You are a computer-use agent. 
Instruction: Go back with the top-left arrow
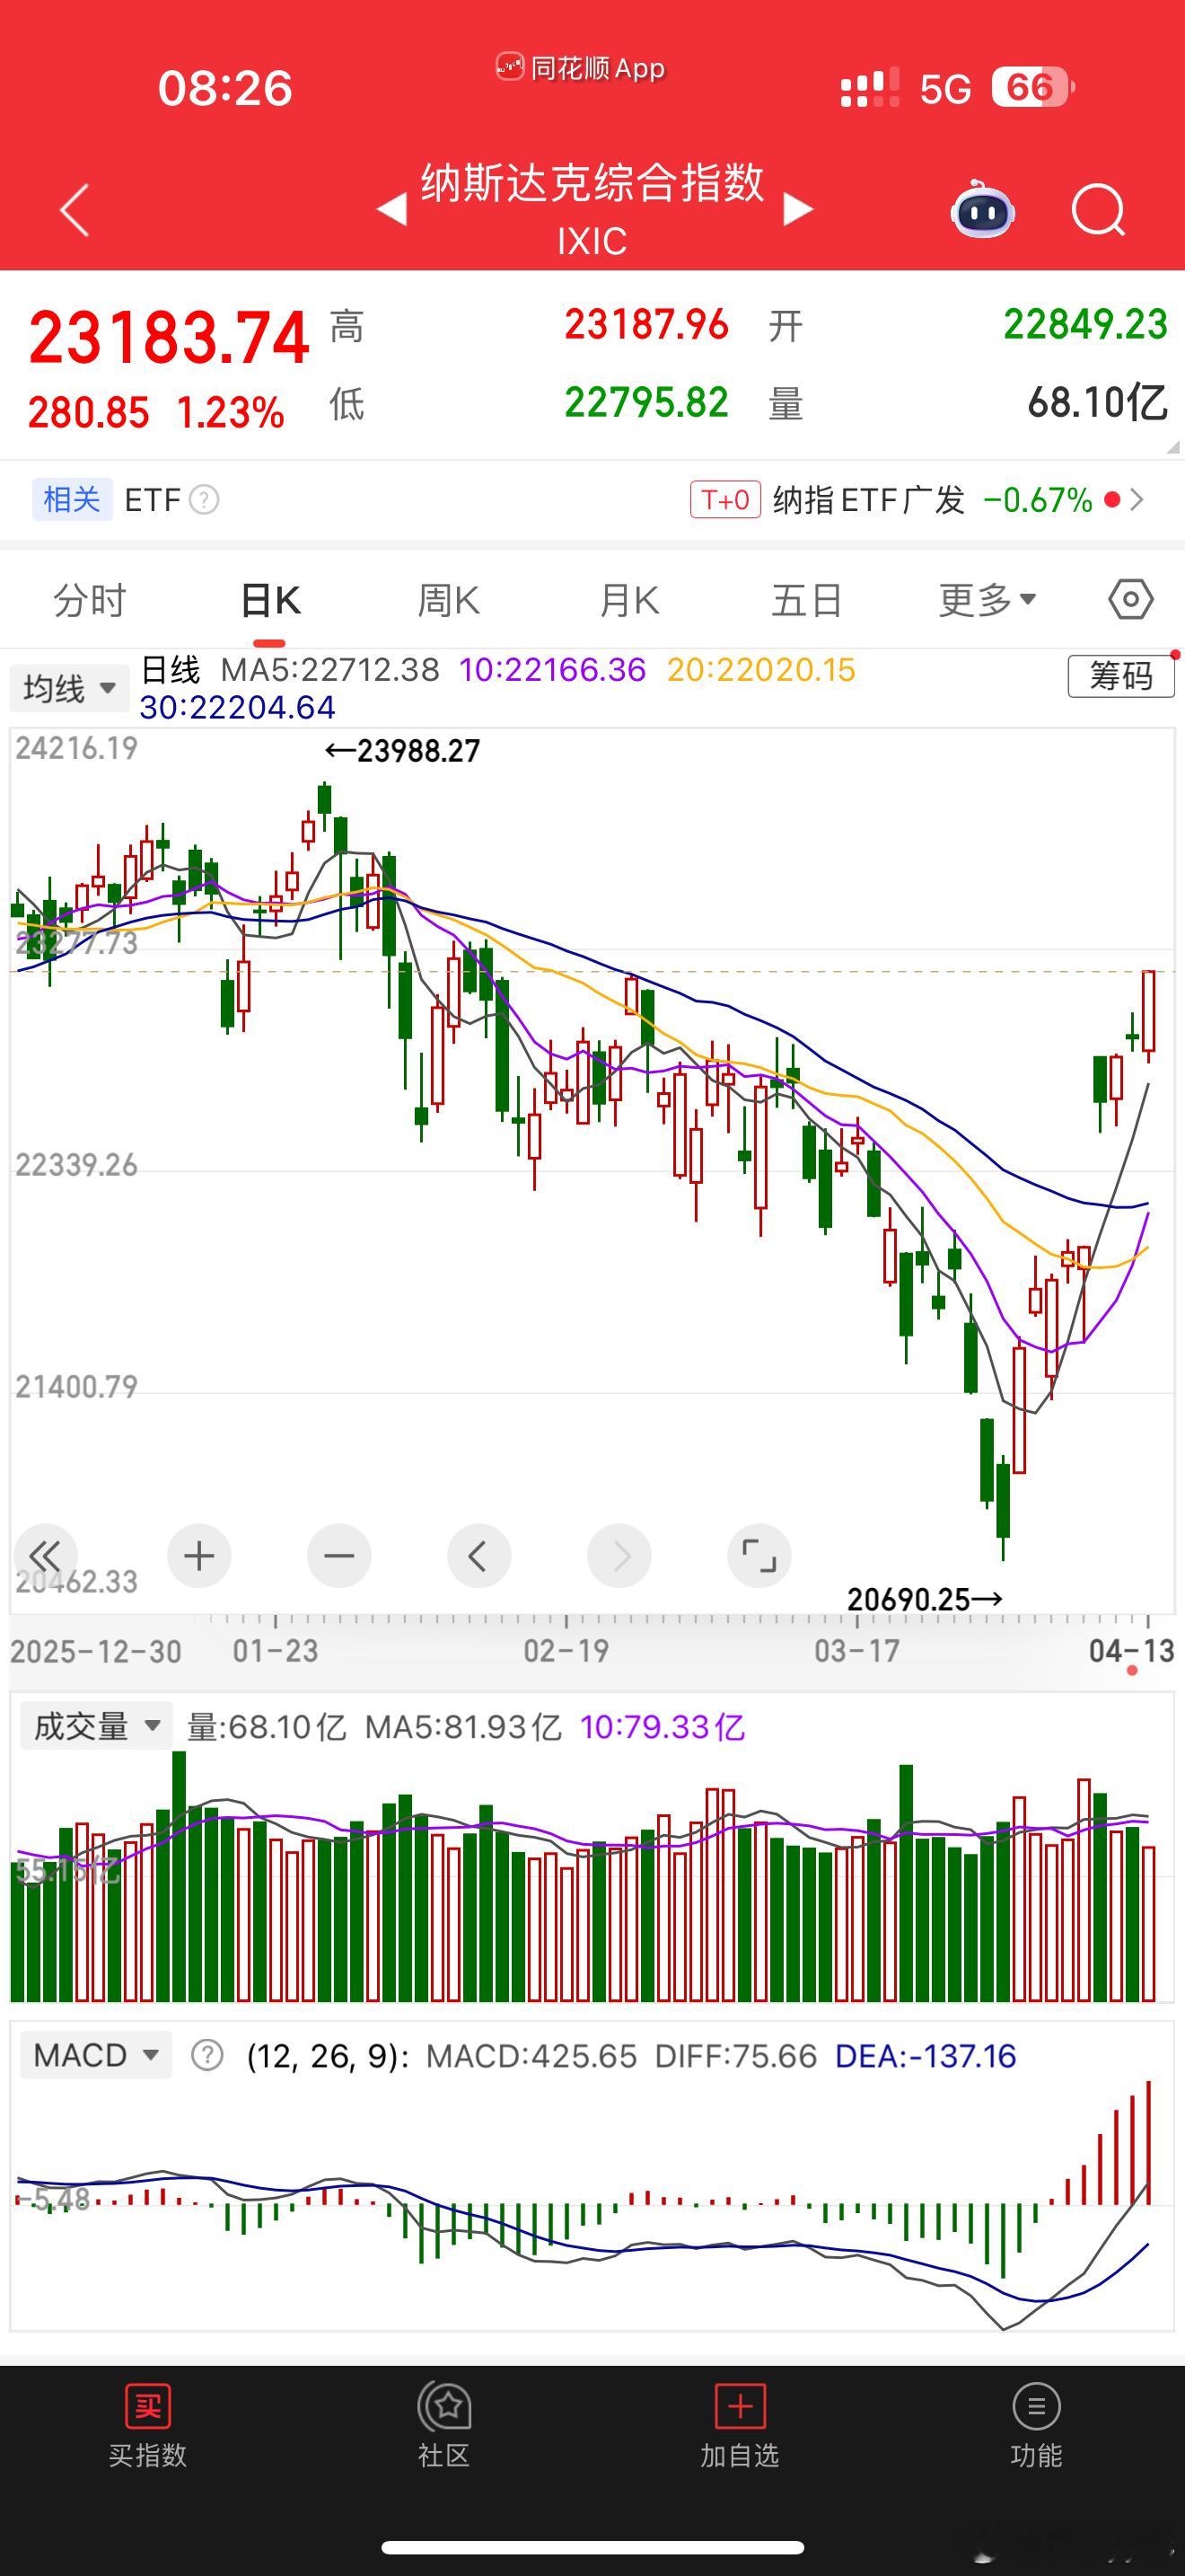[75, 210]
